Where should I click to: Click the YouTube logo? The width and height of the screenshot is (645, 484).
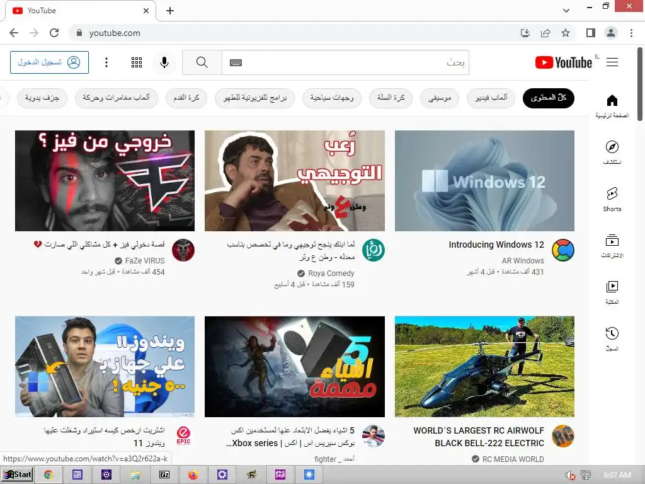(564, 62)
